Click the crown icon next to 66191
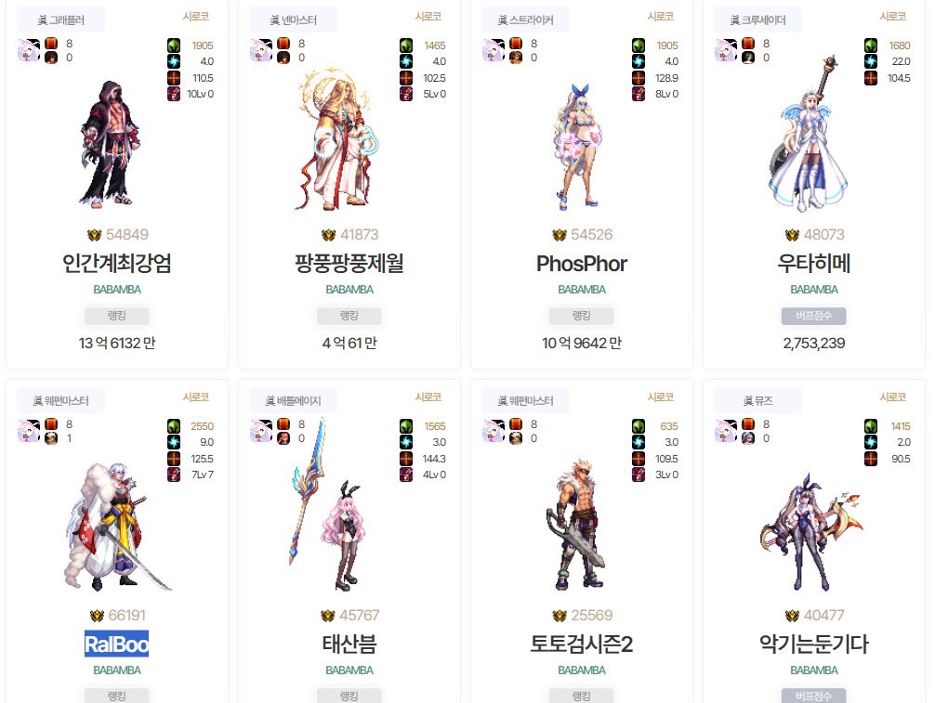 97,616
